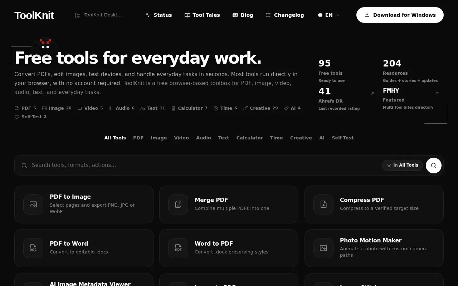Go to Tool Tales
The width and height of the screenshot is (458, 286).
pos(202,15)
